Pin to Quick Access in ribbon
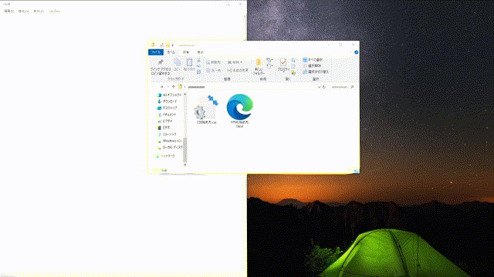The image size is (494, 277). click(x=161, y=67)
